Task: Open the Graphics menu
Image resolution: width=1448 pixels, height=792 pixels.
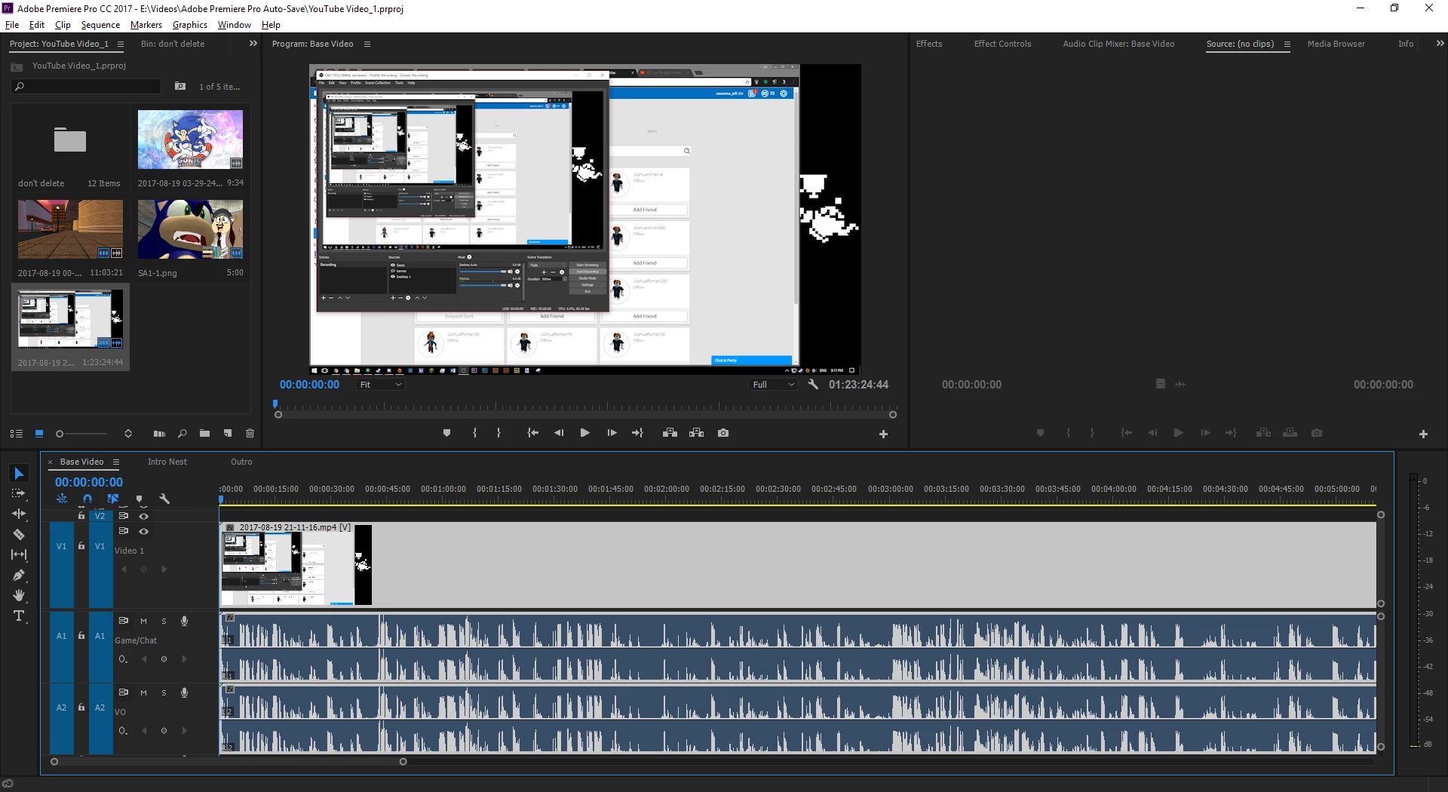Action: [x=190, y=25]
